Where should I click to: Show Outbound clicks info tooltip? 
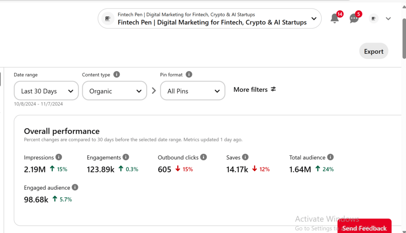pos(203,157)
